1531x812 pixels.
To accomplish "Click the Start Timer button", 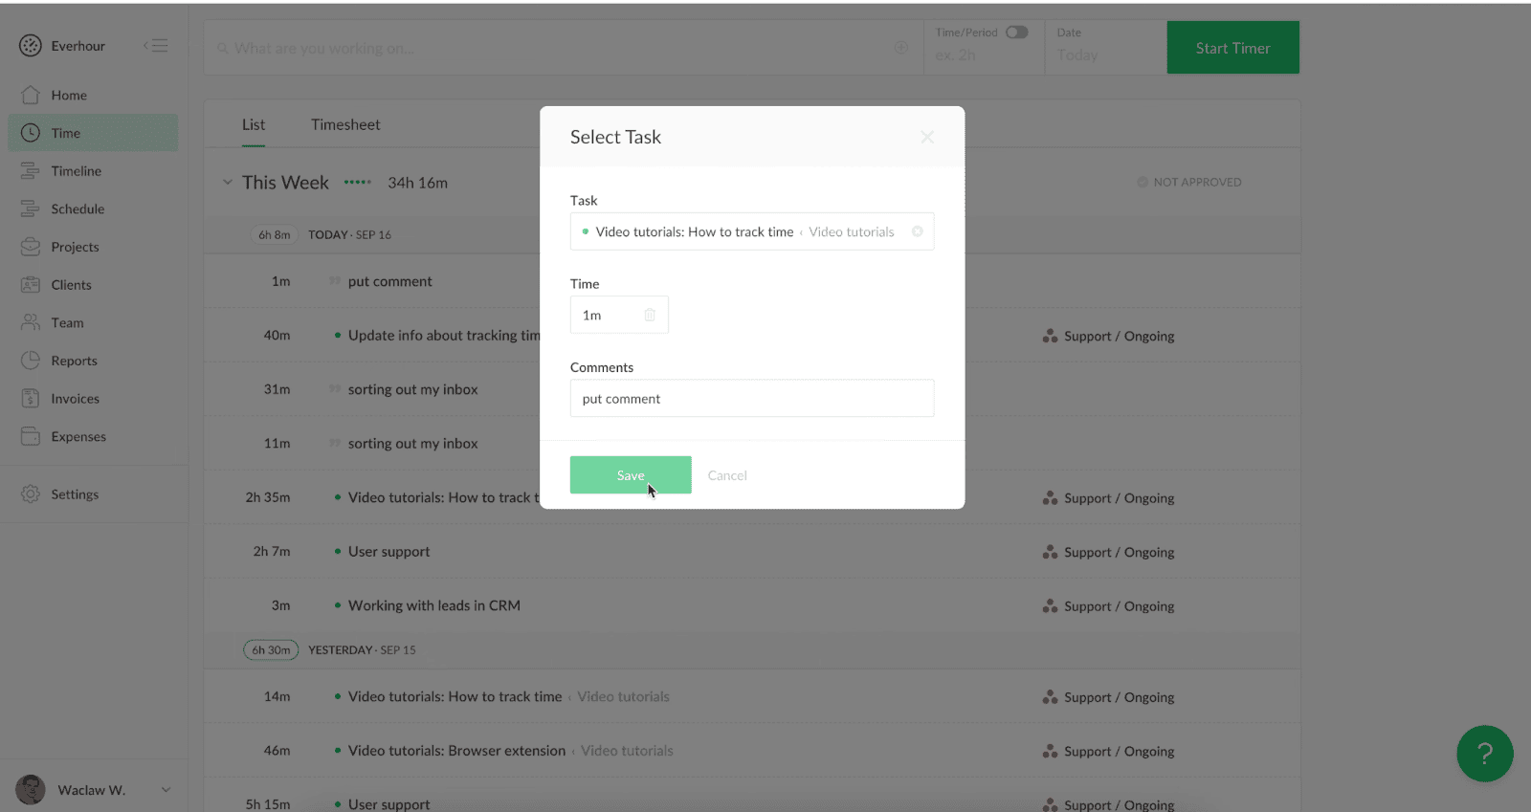I will (1232, 48).
